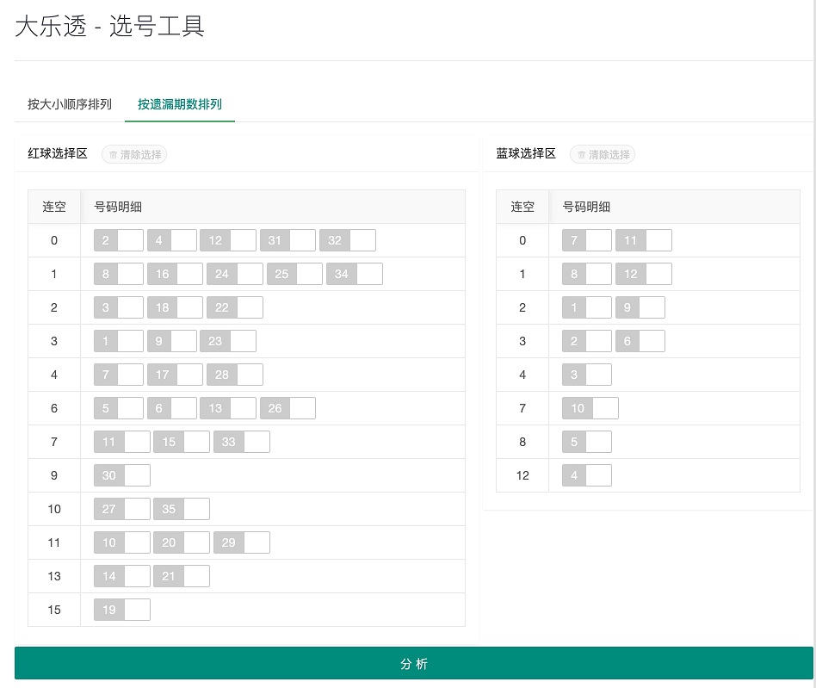Toggle red ball number 24
The height and width of the screenshot is (688, 816).
[235, 274]
